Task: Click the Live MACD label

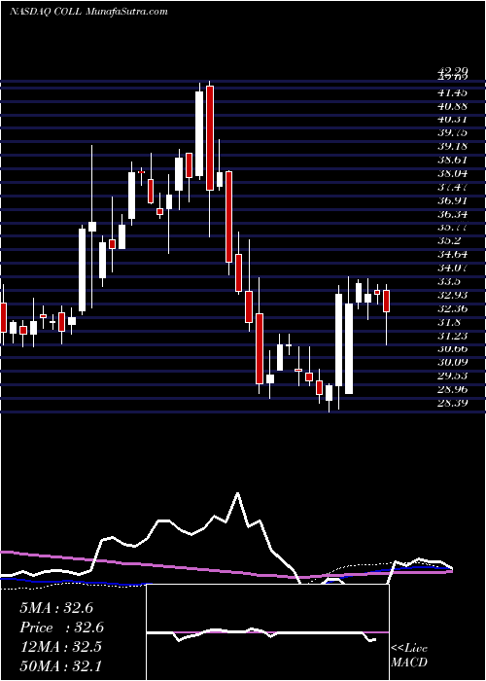Action: coord(409,655)
